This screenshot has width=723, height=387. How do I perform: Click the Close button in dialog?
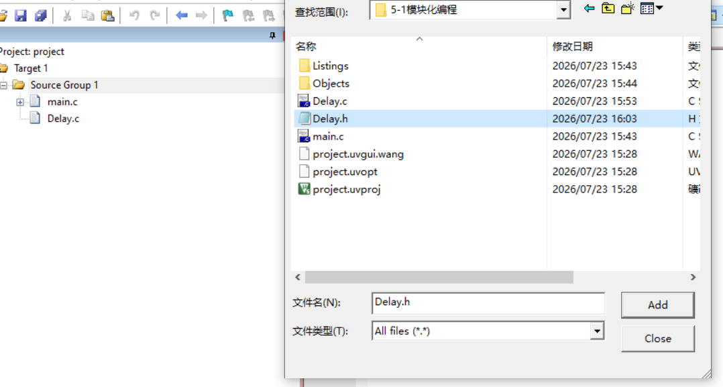[657, 339]
